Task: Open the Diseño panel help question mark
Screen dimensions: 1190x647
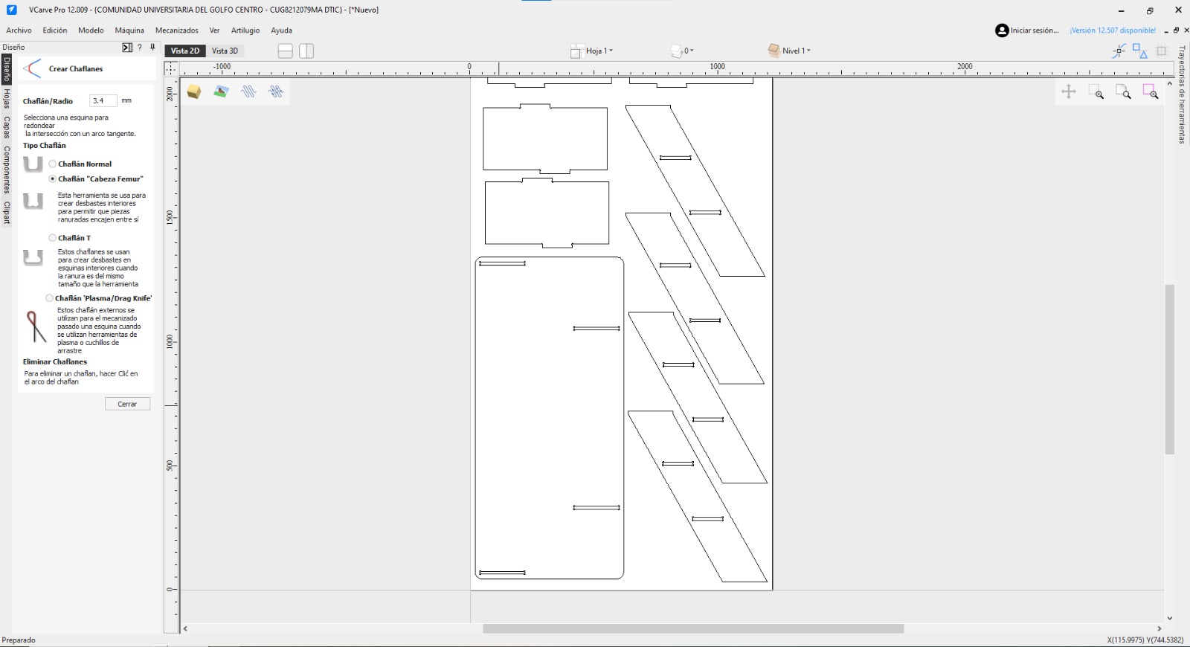Action: 140,48
